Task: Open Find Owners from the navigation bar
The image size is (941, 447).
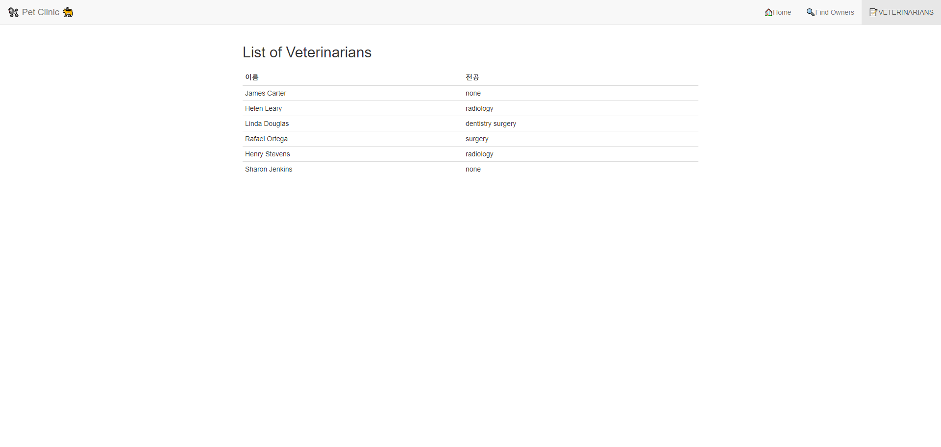Action: [834, 12]
